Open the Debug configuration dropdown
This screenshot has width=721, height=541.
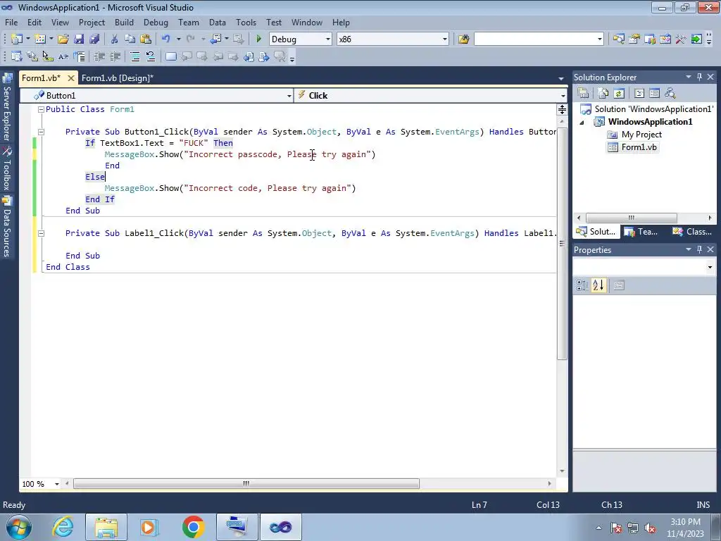(x=328, y=39)
